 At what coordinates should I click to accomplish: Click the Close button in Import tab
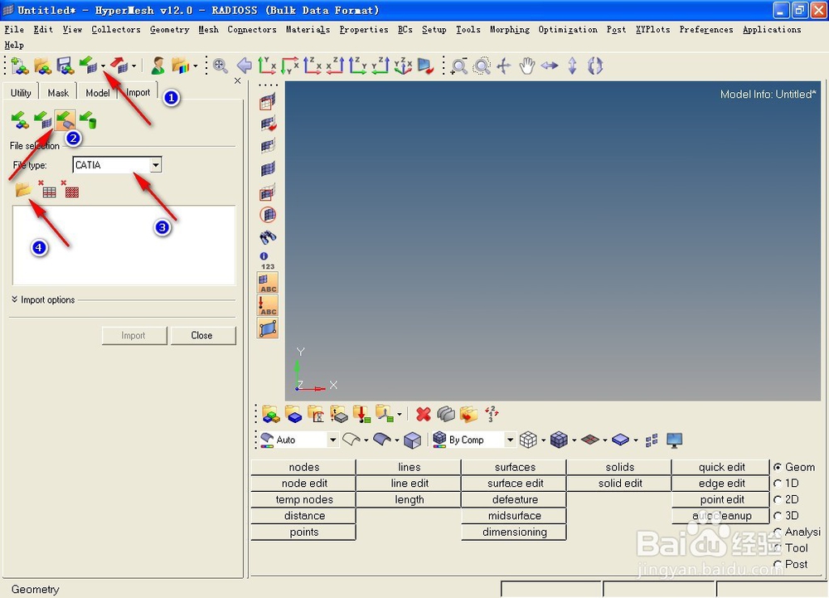point(201,335)
